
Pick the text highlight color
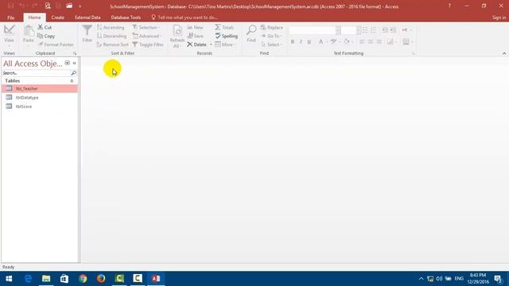click(333, 41)
